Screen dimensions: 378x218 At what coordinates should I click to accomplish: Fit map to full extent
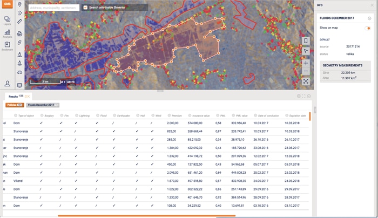(x=306, y=81)
